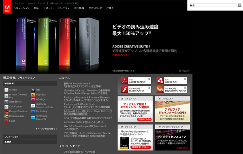Image resolution: width=243 pixels, height=154 pixels.
Task: Open the 会社情報 top navigation menu
Action: [x=79, y=8]
